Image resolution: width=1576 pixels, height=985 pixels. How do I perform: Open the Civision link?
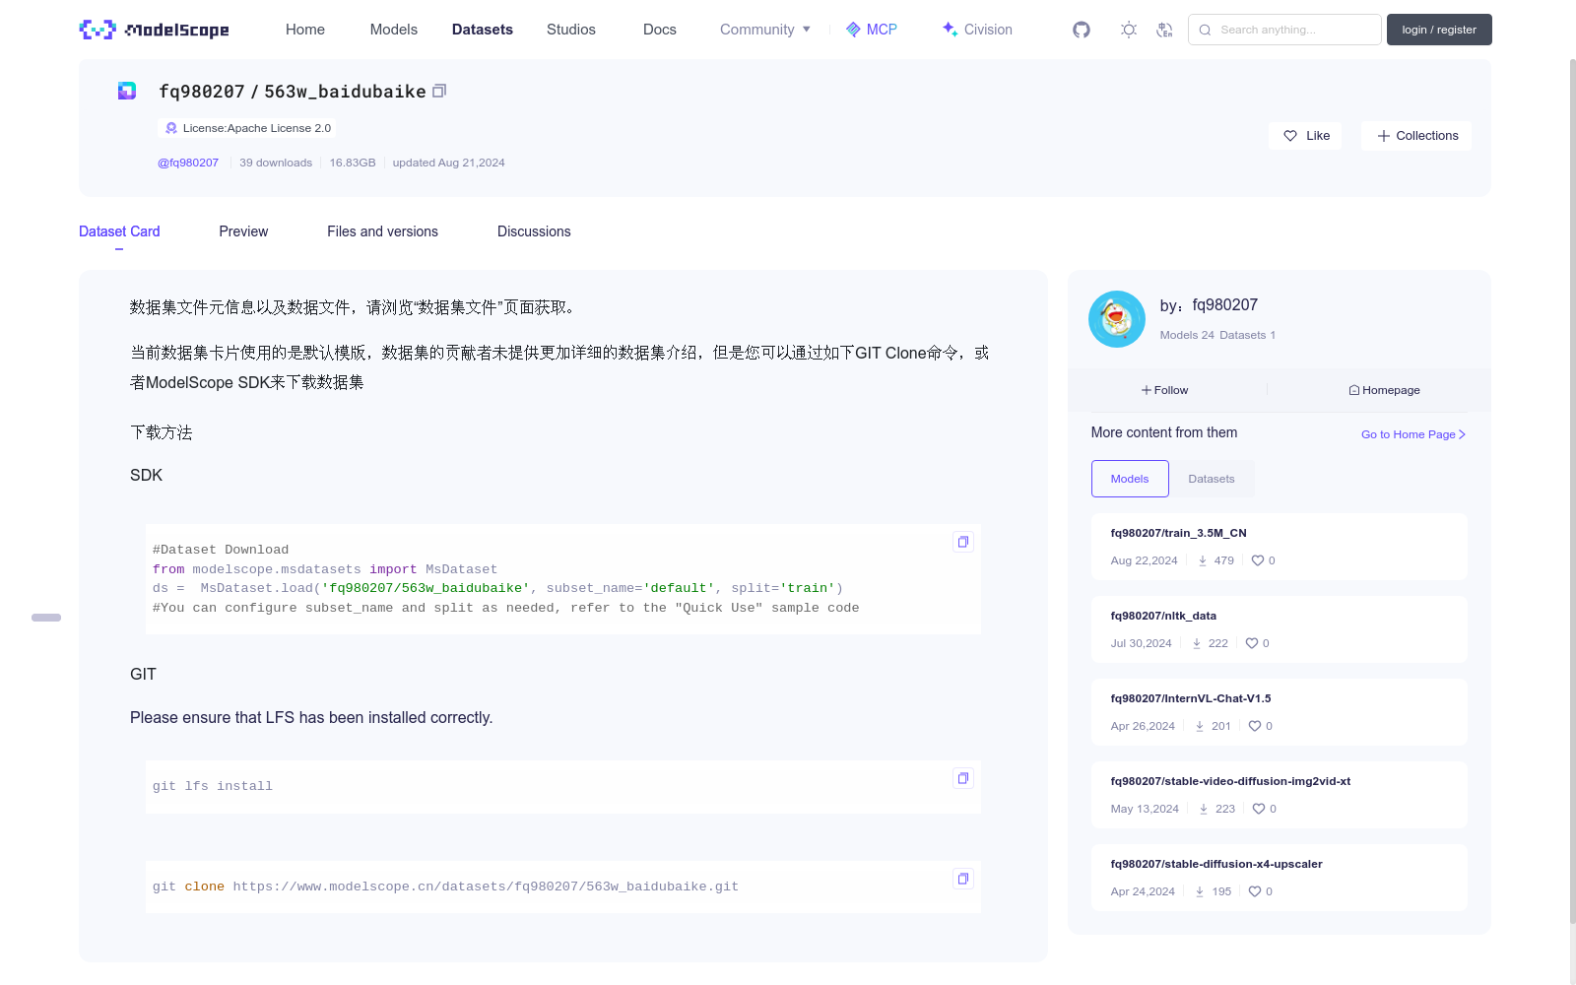coord(977,30)
